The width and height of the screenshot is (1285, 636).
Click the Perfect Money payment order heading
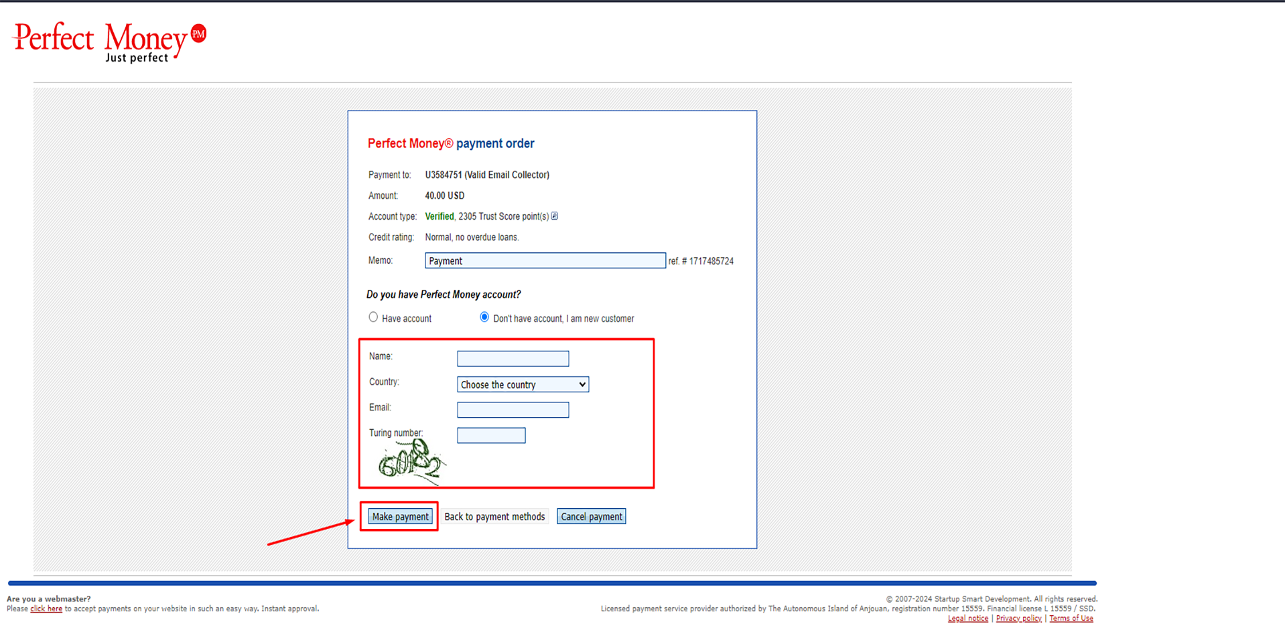(451, 143)
